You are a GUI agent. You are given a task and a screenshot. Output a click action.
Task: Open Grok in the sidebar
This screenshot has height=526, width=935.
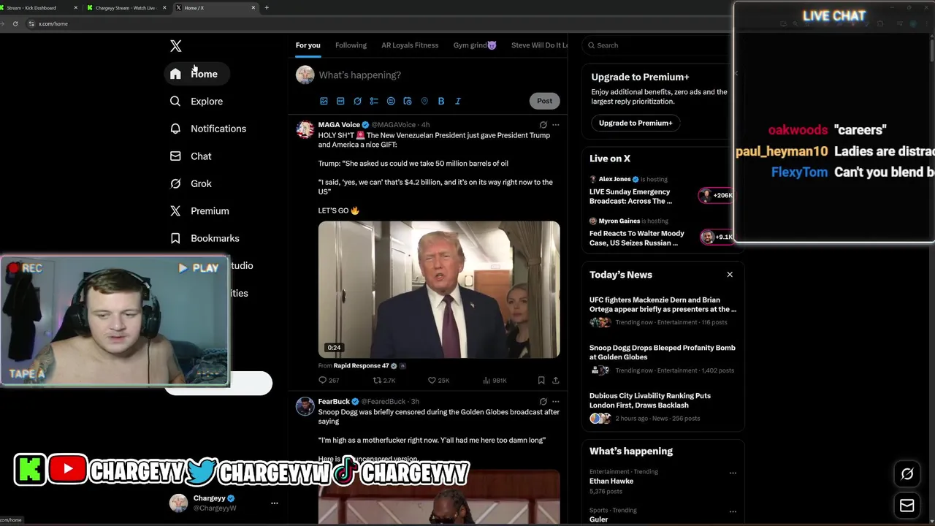pyautogui.click(x=190, y=183)
